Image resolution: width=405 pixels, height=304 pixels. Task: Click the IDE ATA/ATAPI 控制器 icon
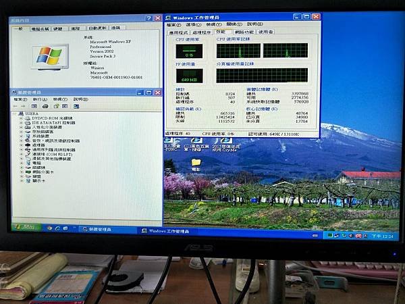click(x=28, y=122)
